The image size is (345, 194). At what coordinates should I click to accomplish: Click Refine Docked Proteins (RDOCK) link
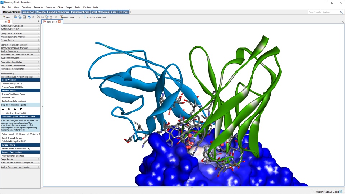pyautogui.click(x=17, y=149)
